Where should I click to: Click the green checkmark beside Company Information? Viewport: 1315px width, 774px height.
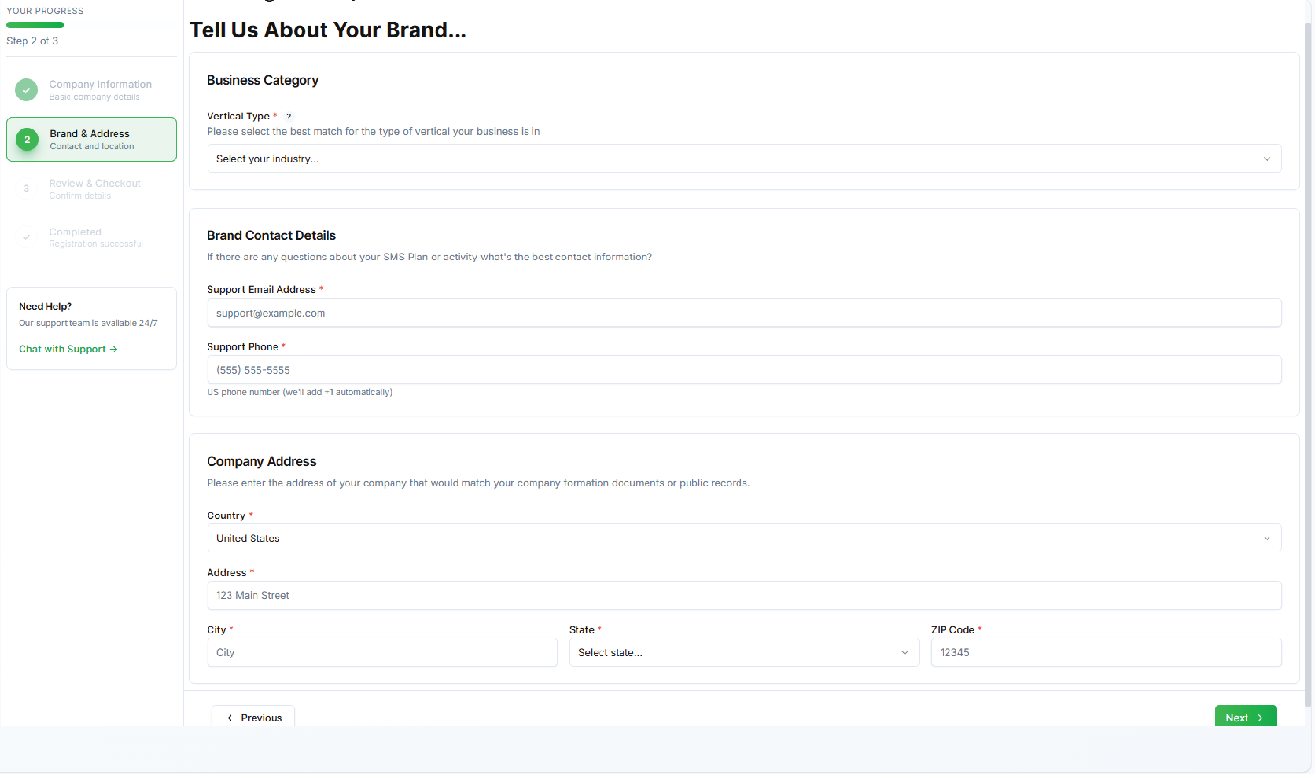point(26,90)
